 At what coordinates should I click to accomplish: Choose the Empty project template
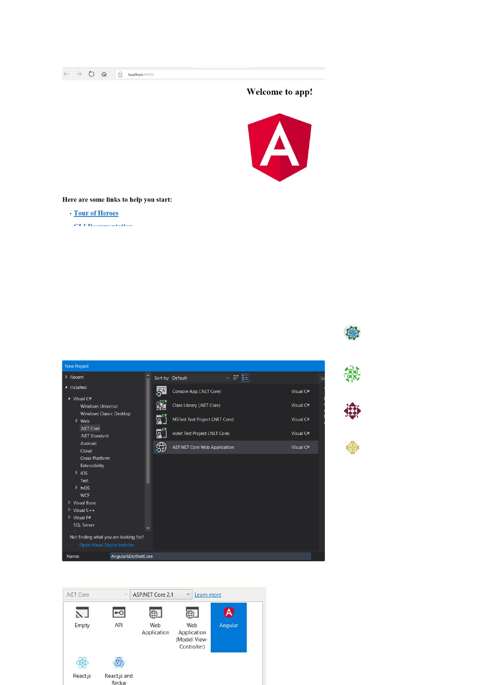click(x=82, y=618)
